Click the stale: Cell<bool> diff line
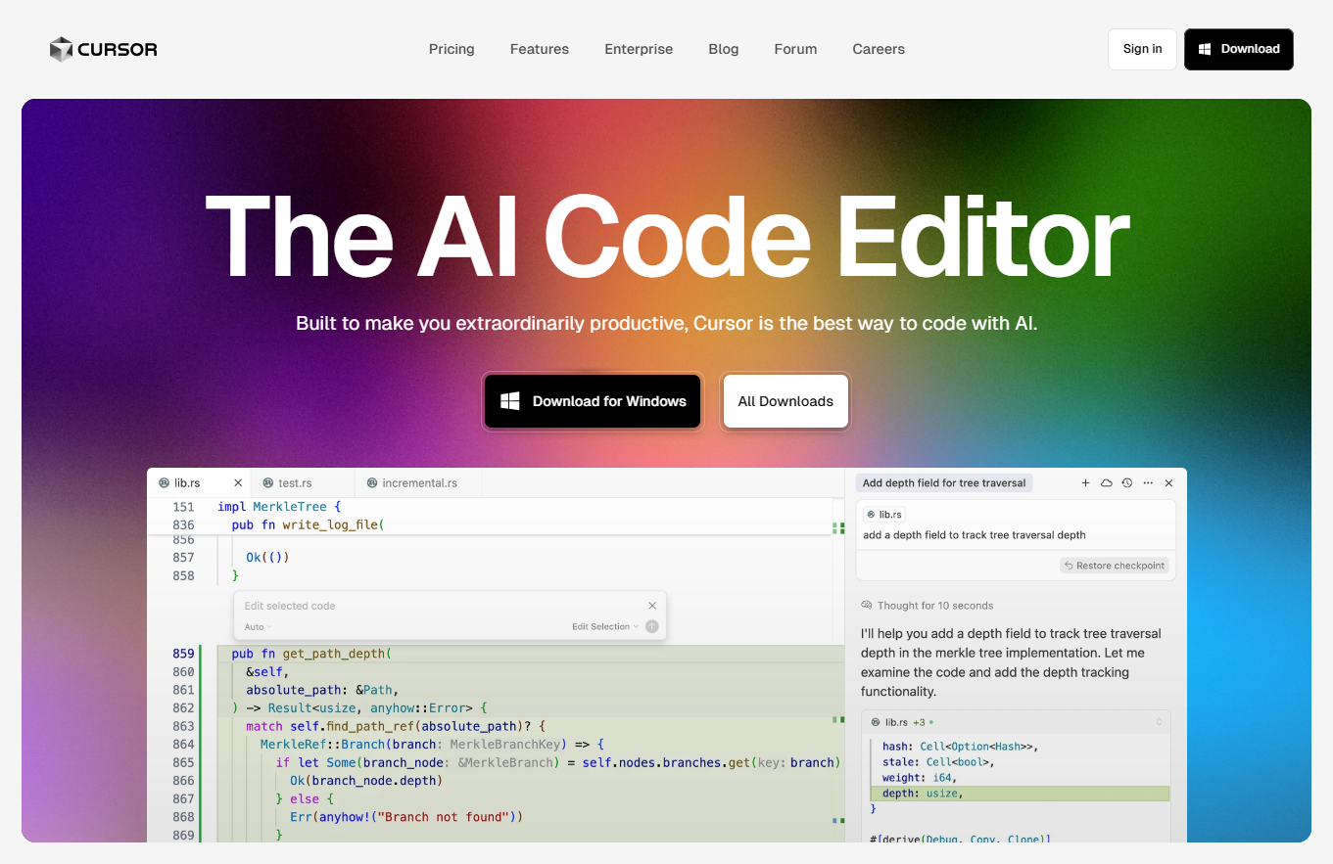 click(938, 762)
